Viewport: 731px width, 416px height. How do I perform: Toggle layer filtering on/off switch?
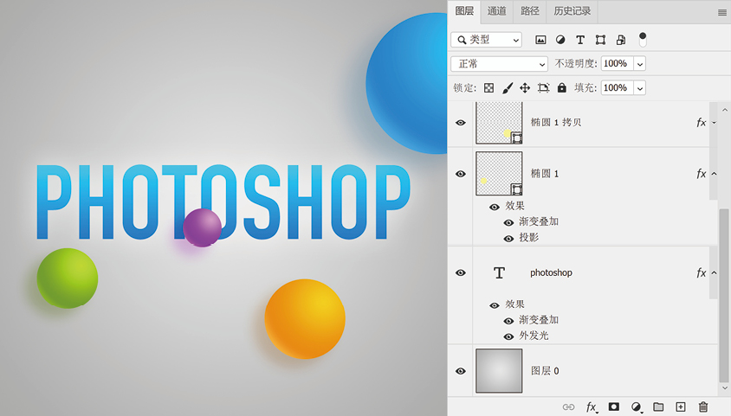click(643, 40)
